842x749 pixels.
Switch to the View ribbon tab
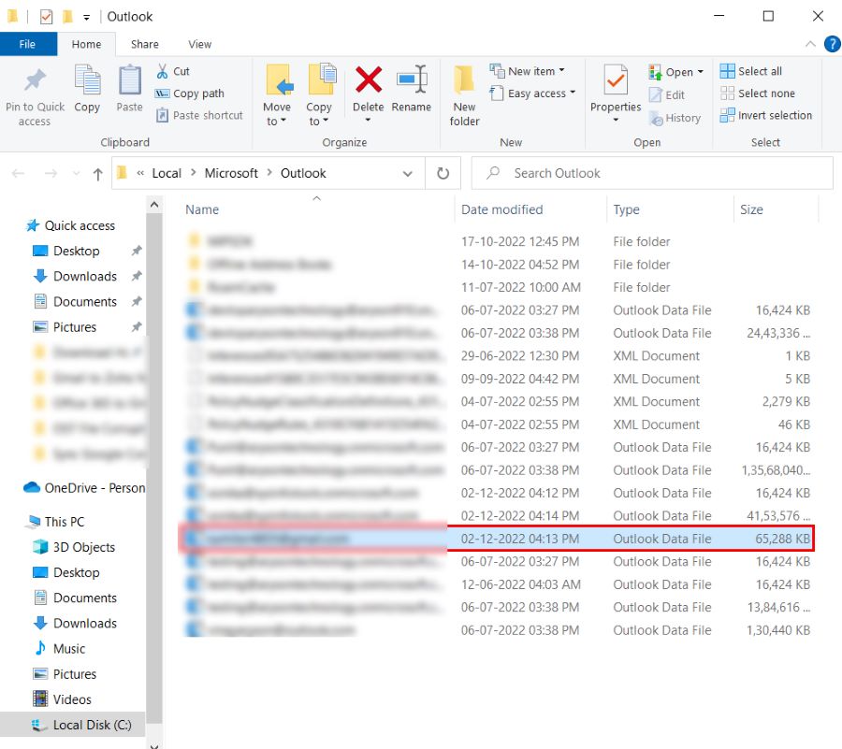pyautogui.click(x=199, y=44)
